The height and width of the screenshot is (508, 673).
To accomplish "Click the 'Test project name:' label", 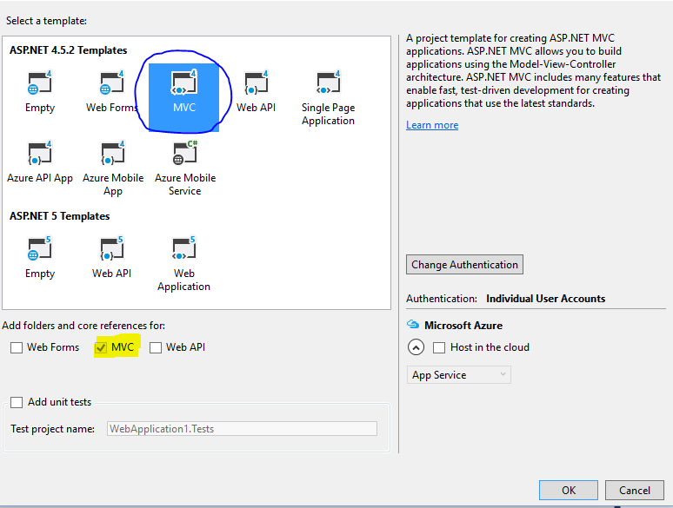I will coord(52,429).
